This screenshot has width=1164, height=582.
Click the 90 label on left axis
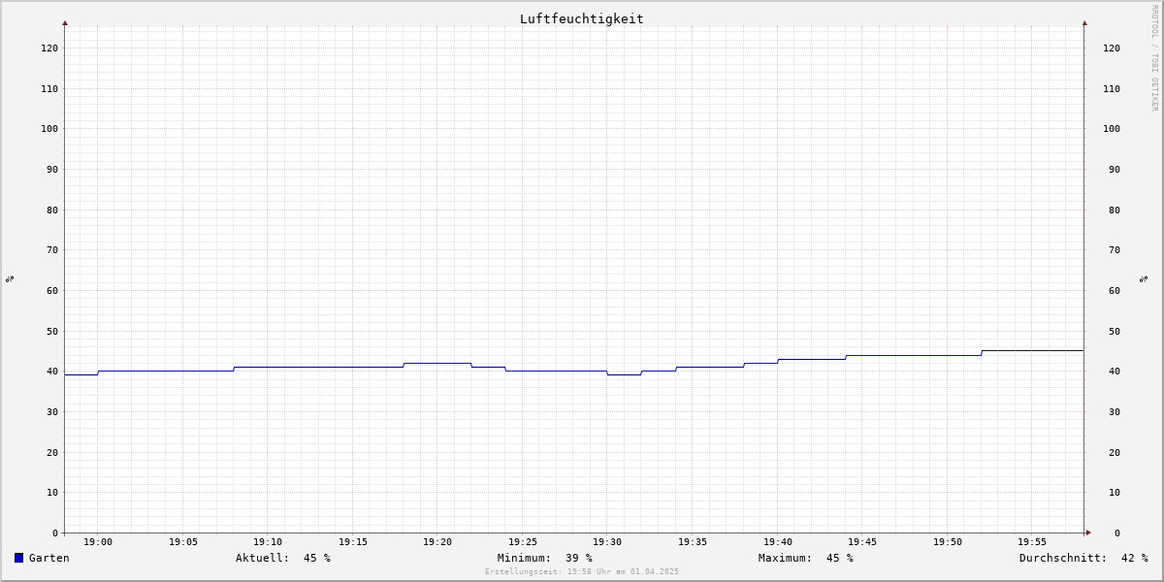click(52, 169)
